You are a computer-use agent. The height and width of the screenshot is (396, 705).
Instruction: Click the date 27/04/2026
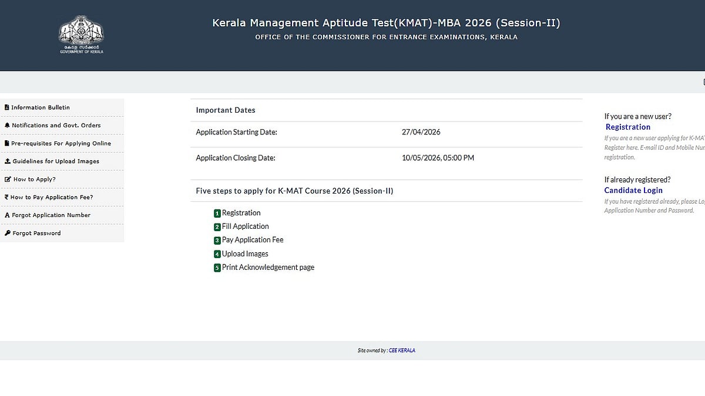[421, 132]
